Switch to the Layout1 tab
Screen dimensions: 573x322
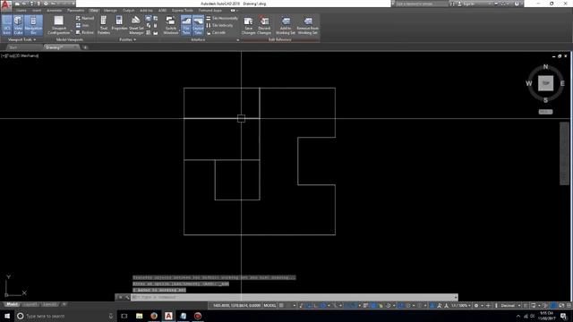(30, 304)
